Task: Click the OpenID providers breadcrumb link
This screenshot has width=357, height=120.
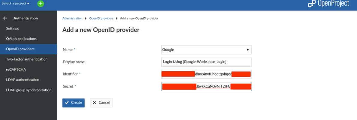Action: point(101,19)
